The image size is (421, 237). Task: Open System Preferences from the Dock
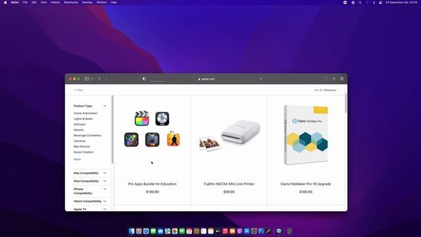click(x=254, y=231)
